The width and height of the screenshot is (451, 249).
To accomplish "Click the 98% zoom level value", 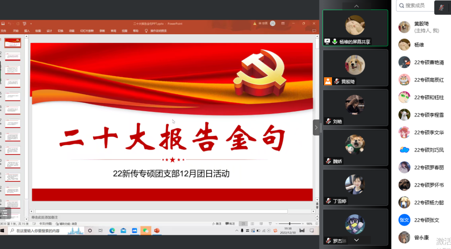I will point(309,224).
